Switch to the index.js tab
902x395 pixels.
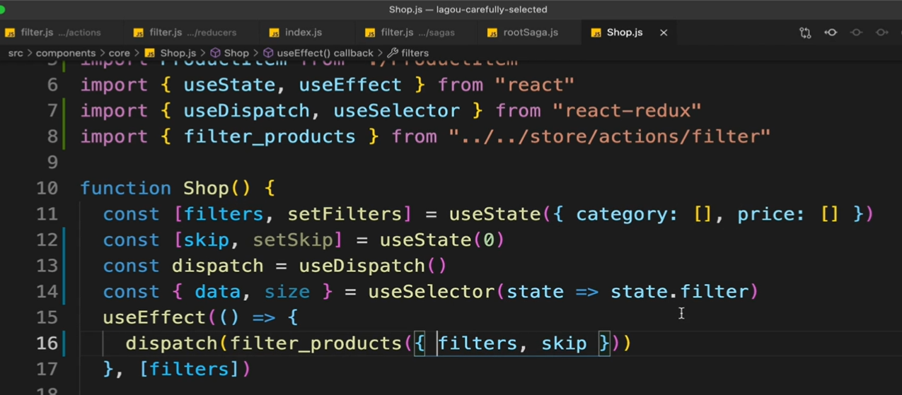click(303, 33)
